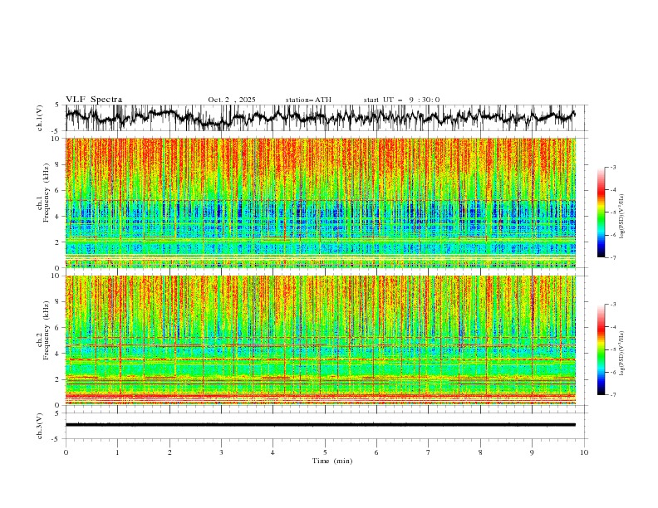Image resolution: width=658 pixels, height=508 pixels.
Task: Click the ch.2 color bar scale
Action: 601,349
